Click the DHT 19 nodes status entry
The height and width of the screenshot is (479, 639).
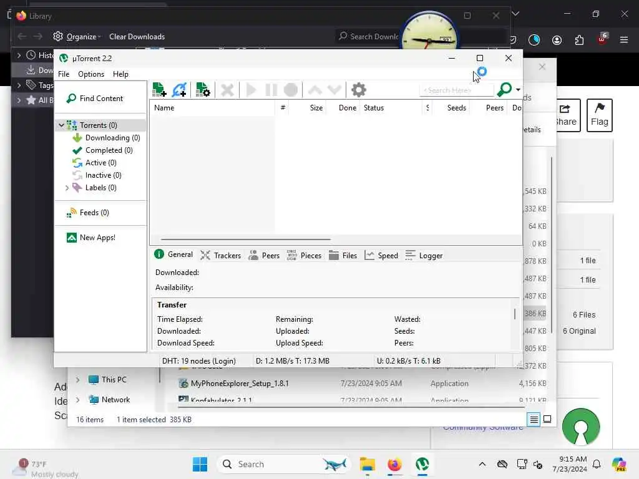(199, 361)
